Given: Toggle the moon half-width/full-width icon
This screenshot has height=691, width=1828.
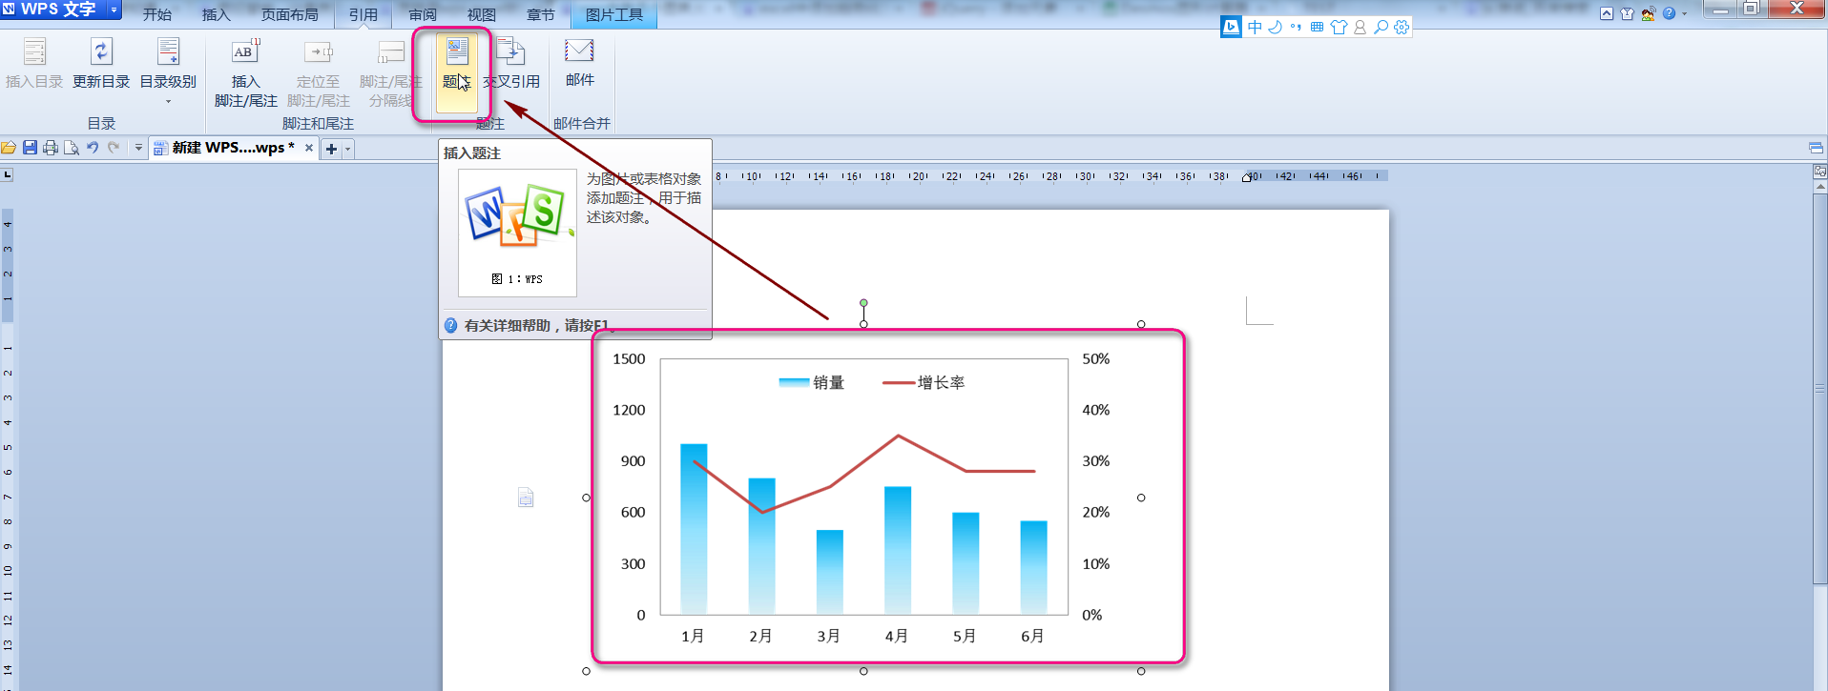Looking at the screenshot, I should point(1275,27).
